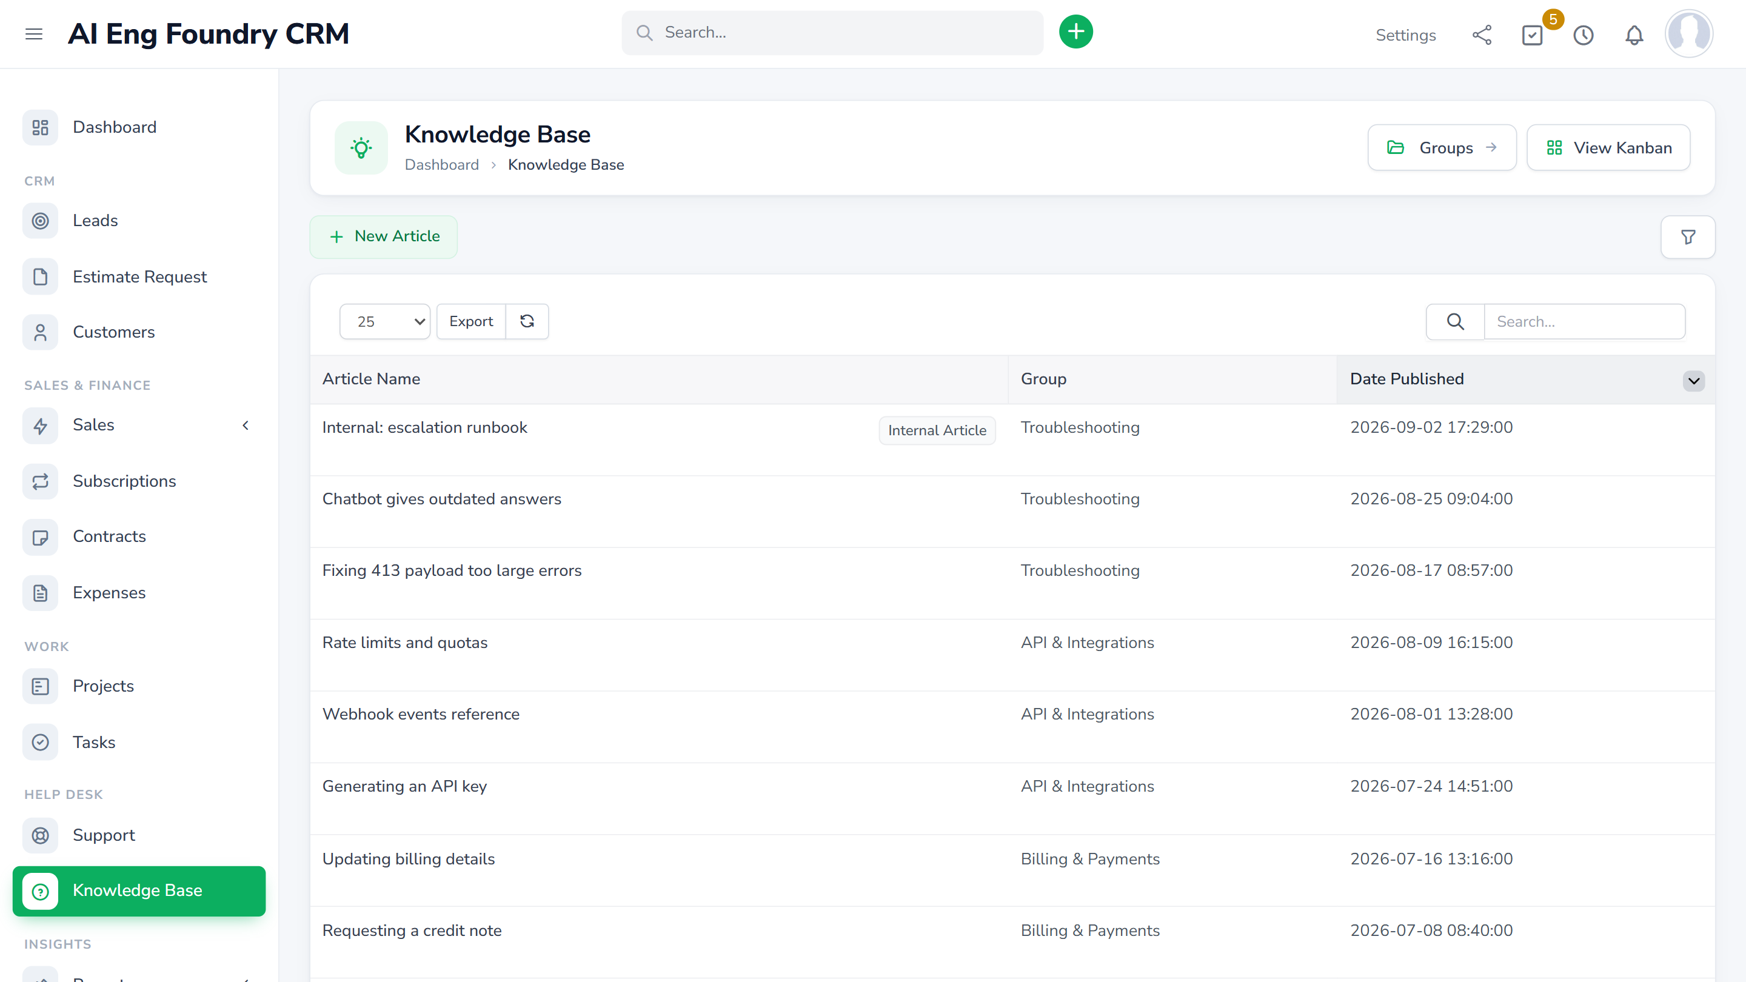Open the 25 rows-per-page dropdown
Image resolution: width=1746 pixels, height=982 pixels.
click(385, 321)
